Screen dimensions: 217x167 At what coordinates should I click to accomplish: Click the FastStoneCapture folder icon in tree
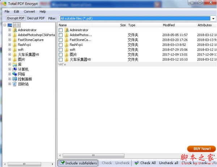tap(15, 40)
